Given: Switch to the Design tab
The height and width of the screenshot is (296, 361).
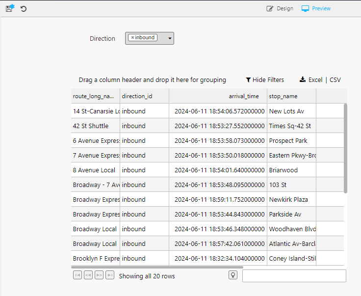Looking at the screenshot, I should pyautogui.click(x=280, y=8).
